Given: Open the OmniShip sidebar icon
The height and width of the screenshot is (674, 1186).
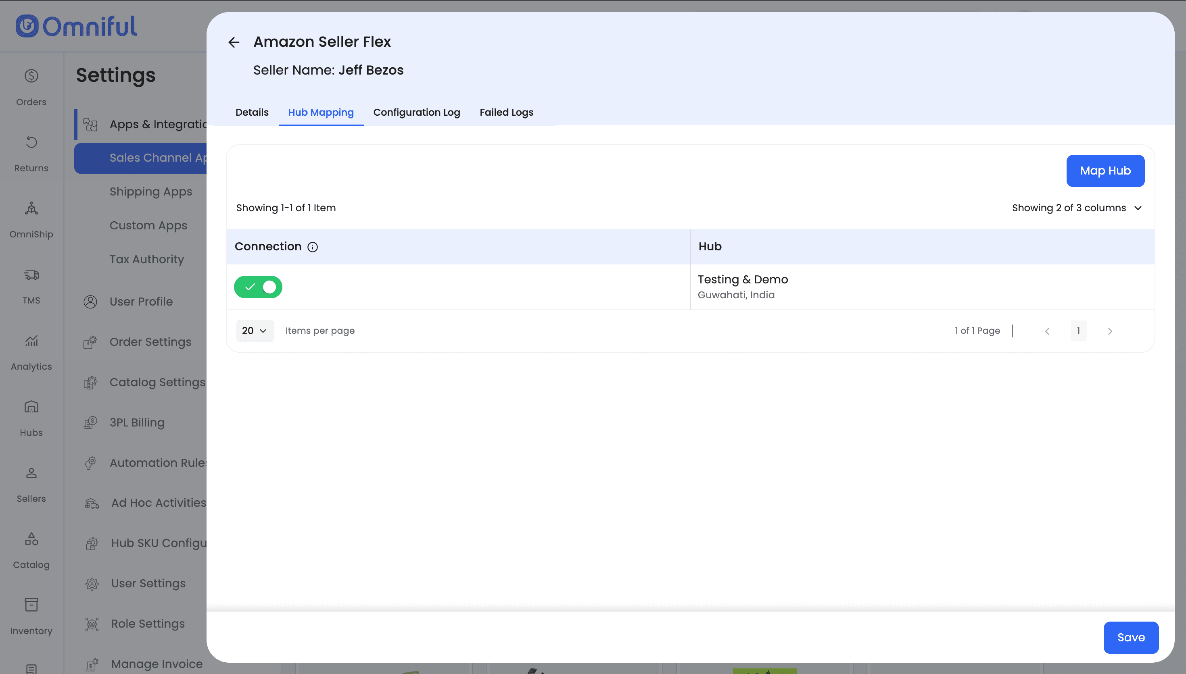Looking at the screenshot, I should click(x=31, y=208).
